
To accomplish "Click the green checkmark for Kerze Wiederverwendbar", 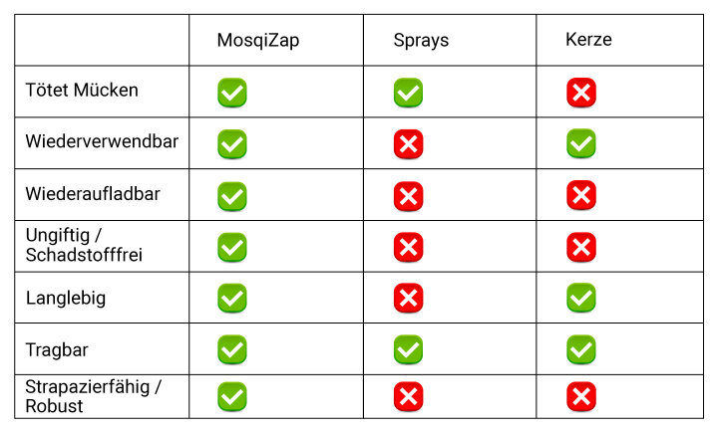I will (x=581, y=143).
